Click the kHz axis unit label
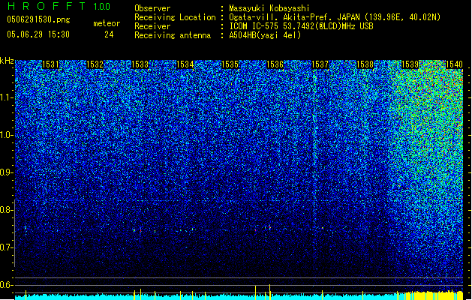Viewport: 472px width, 300px height. [7, 61]
